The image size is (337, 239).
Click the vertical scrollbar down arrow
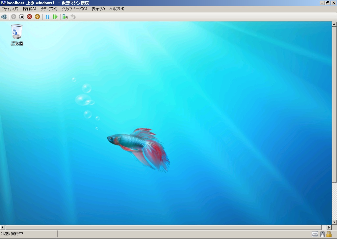point(334,222)
